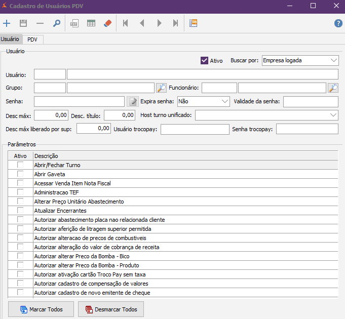Click the magnifier search icon in toolbar
This screenshot has width=345, height=319.
click(57, 23)
